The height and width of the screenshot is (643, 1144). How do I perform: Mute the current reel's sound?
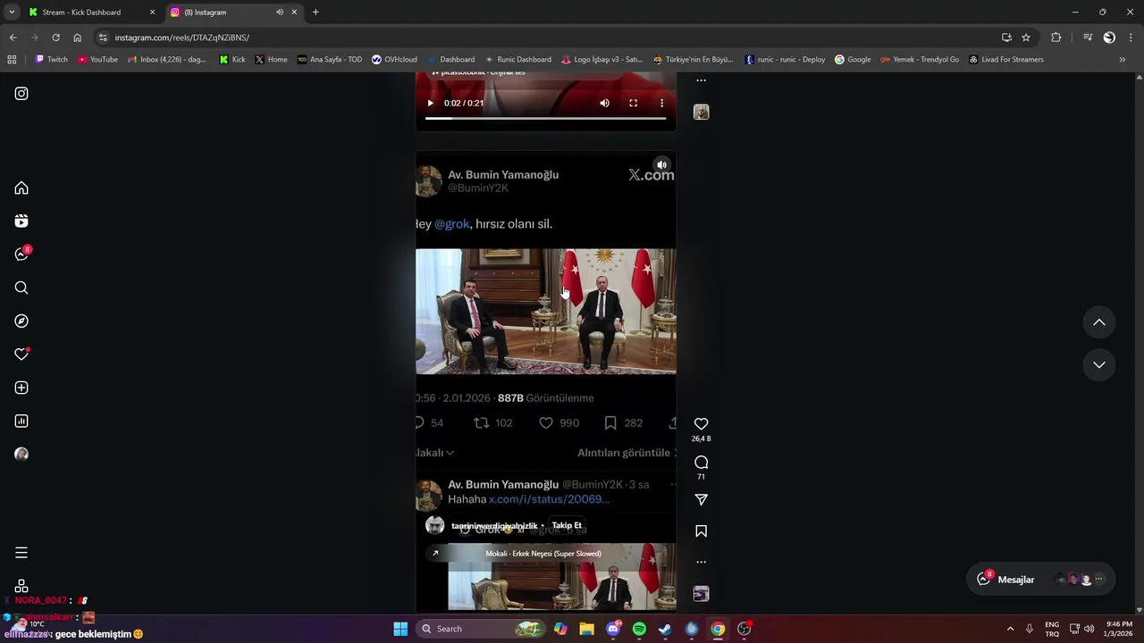[661, 165]
